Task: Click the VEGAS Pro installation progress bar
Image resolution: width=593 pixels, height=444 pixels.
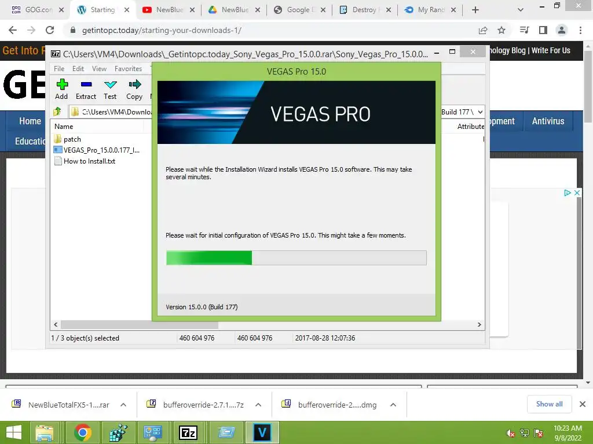Action: (x=296, y=258)
